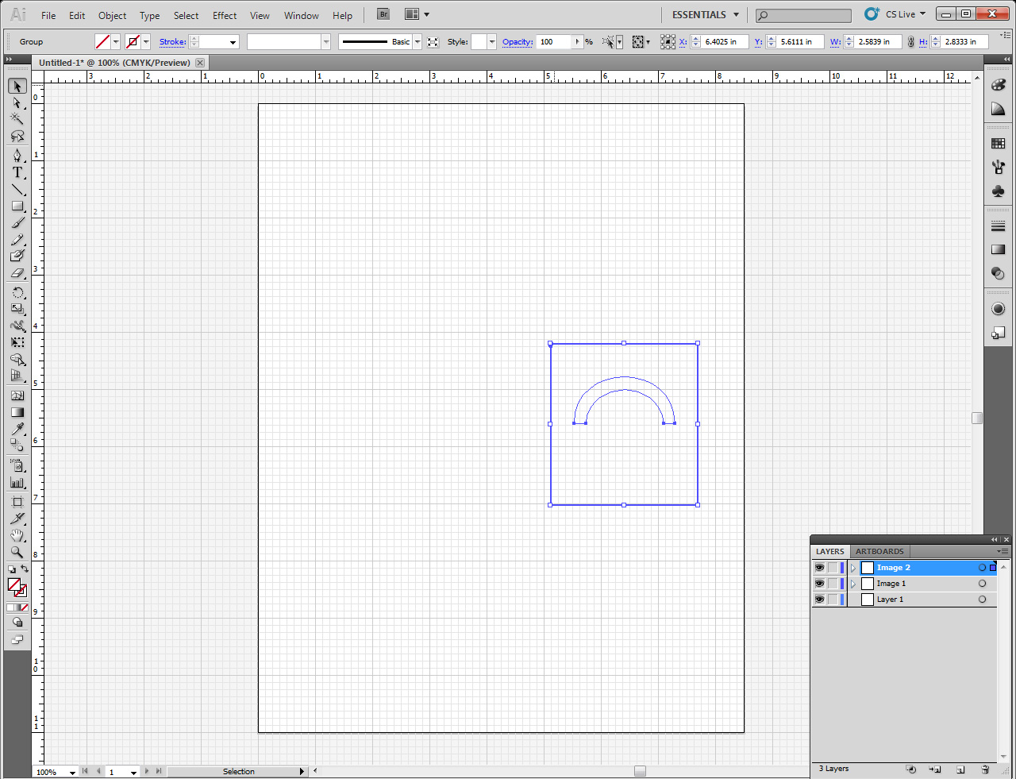Click the X position field

[x=725, y=42]
